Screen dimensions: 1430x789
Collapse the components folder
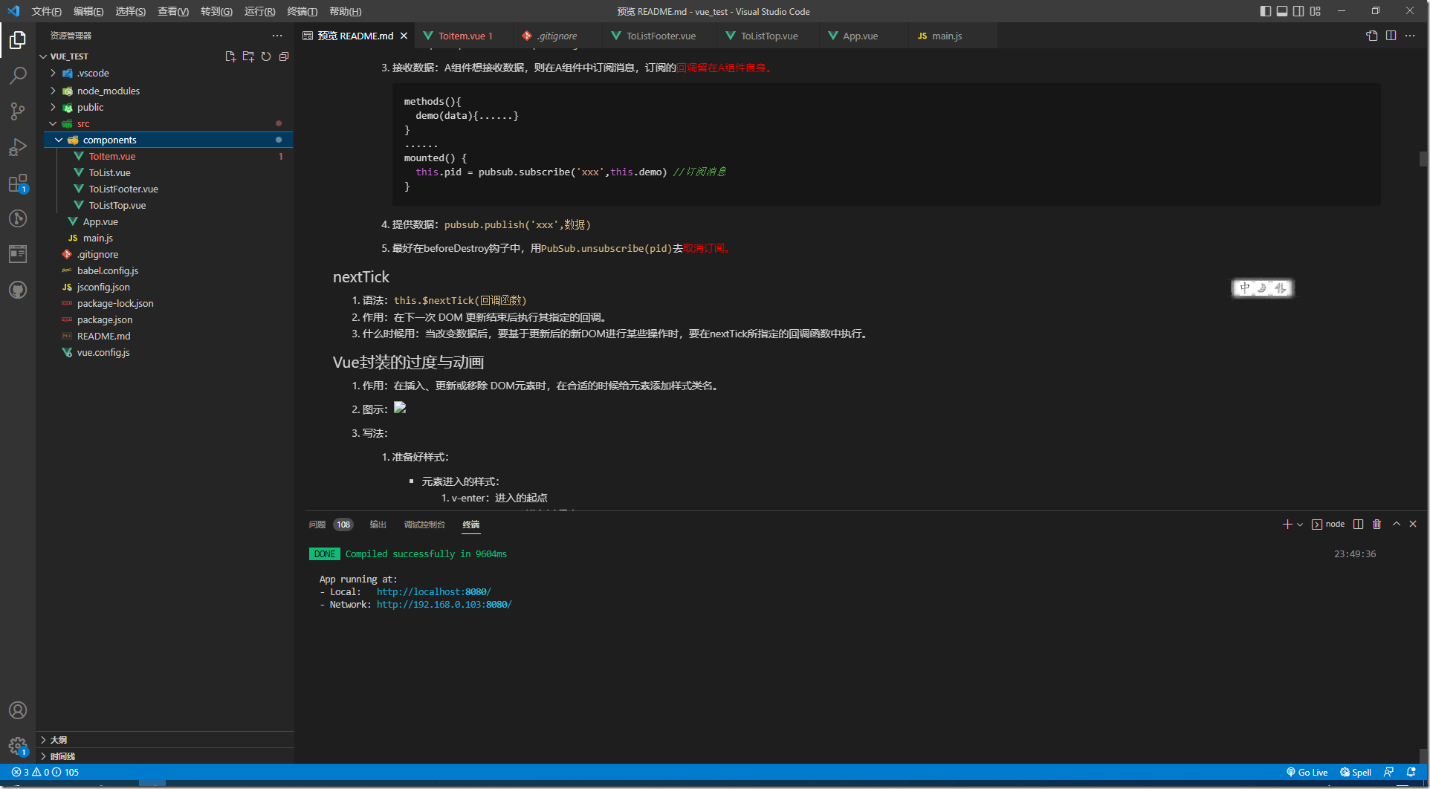click(x=169, y=140)
